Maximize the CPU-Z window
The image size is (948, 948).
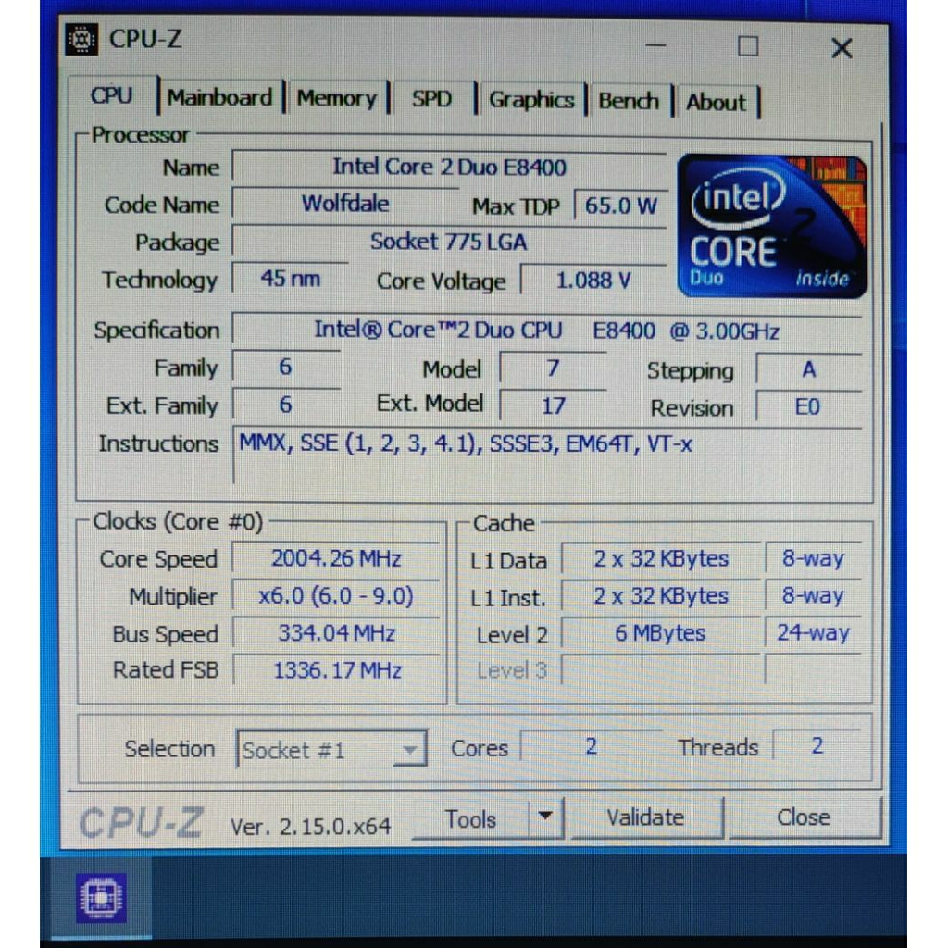click(x=748, y=46)
